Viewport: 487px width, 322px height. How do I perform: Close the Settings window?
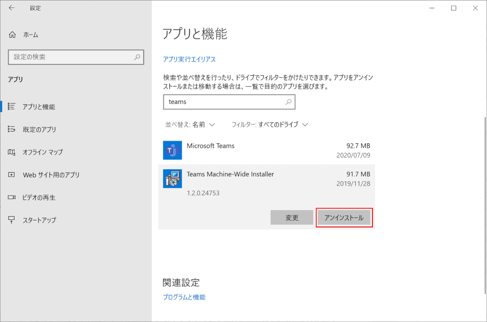pos(475,8)
